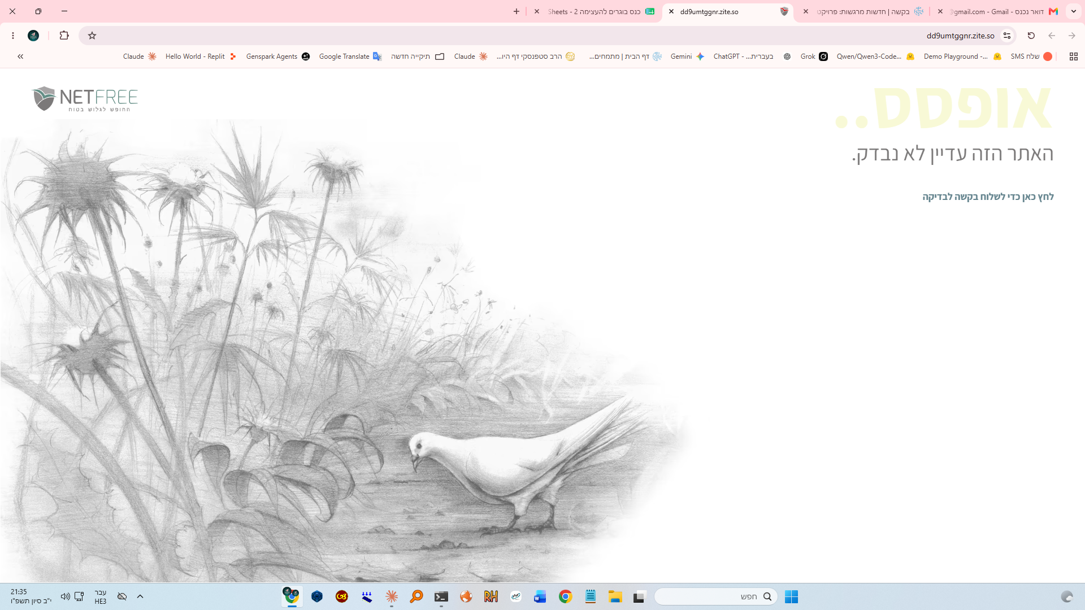This screenshot has width=1085, height=610.
Task: Go forward using the browser arrow
Action: [1072, 36]
